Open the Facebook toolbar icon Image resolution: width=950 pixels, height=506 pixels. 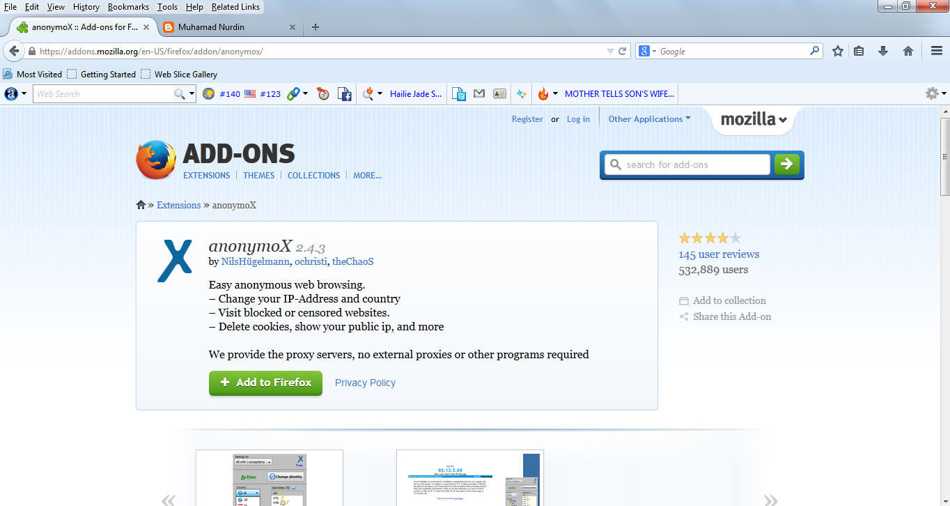344,93
